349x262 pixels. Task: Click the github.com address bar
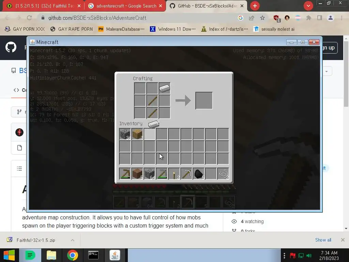click(138, 18)
